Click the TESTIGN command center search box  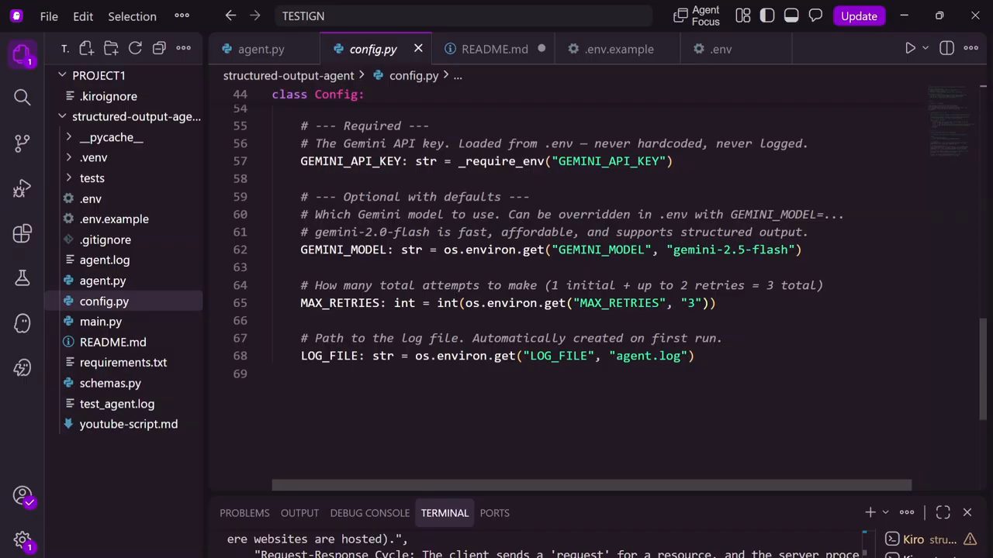[x=463, y=15]
